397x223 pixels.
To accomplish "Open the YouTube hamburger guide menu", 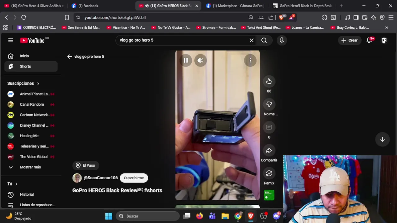I will click(x=11, y=40).
